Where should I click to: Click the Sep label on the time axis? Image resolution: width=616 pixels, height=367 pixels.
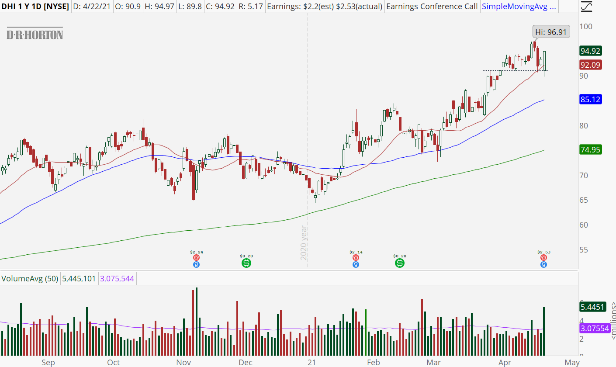48,362
